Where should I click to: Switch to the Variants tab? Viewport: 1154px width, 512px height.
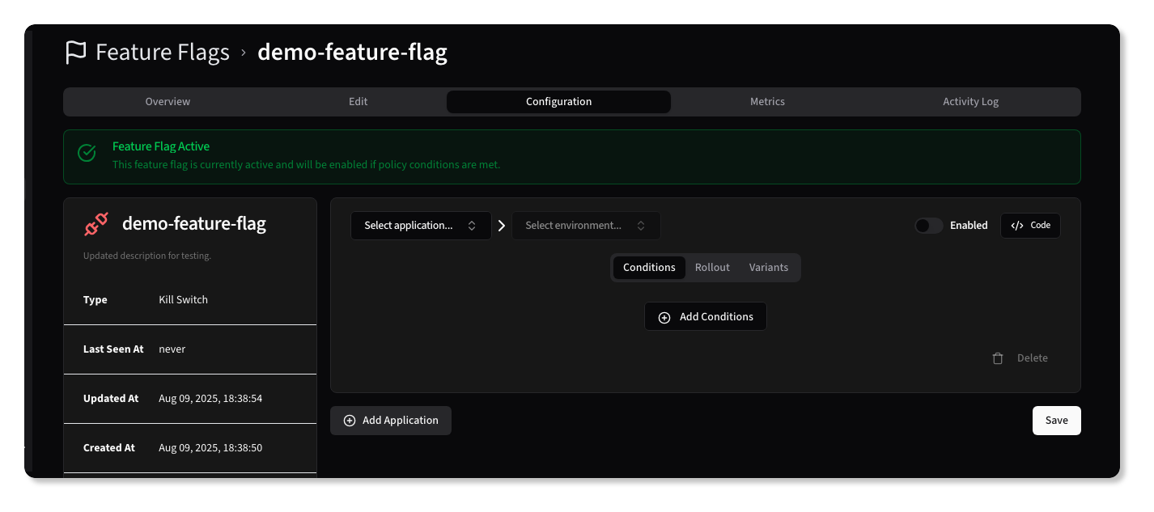pyautogui.click(x=767, y=267)
